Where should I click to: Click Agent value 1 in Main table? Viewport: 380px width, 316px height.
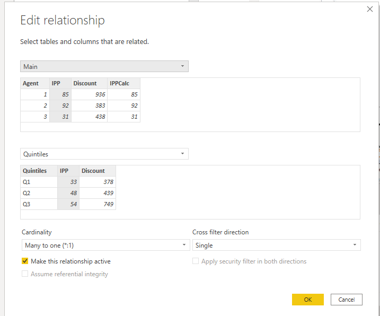click(x=35, y=94)
